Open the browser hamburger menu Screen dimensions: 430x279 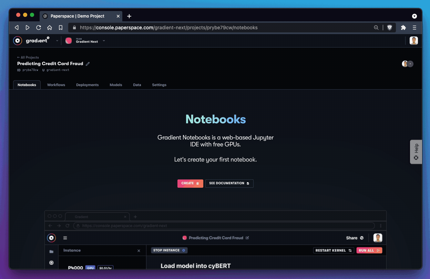tap(414, 28)
